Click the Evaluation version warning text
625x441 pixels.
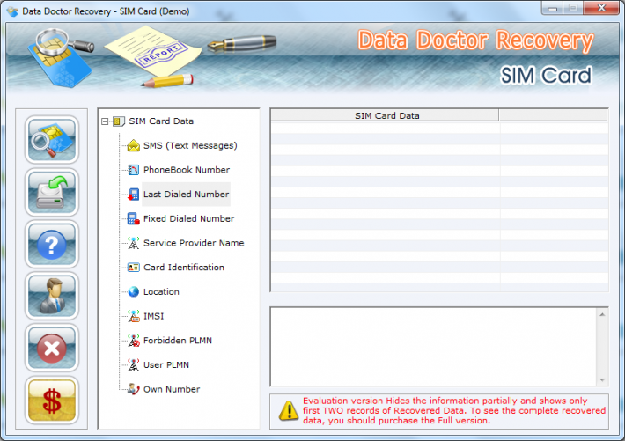(454, 411)
